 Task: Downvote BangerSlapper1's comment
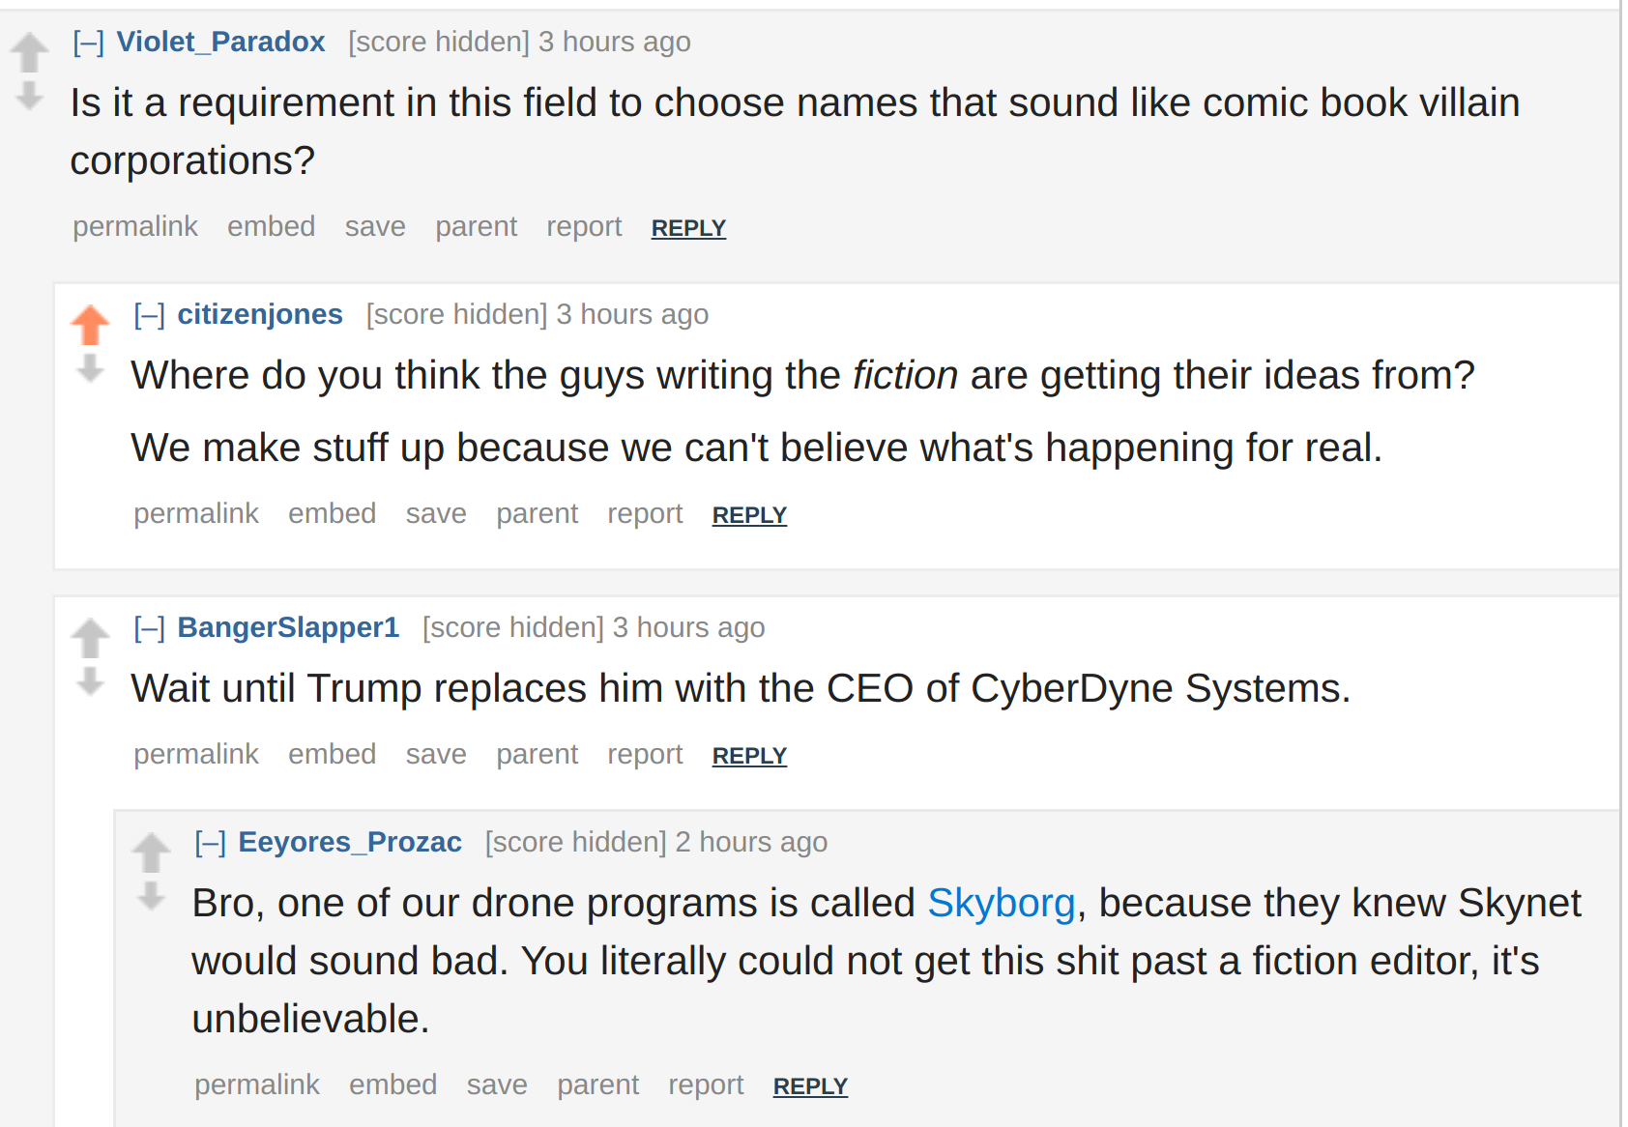tap(91, 681)
